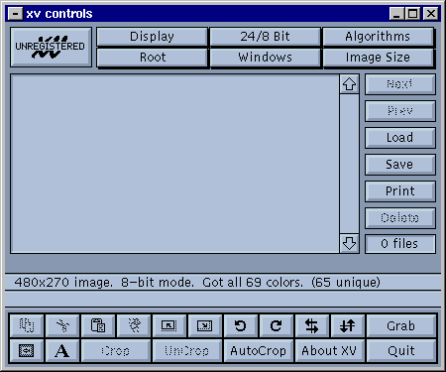The image size is (446, 372).
Task: Click the AutoCrop button
Action: tap(258, 351)
